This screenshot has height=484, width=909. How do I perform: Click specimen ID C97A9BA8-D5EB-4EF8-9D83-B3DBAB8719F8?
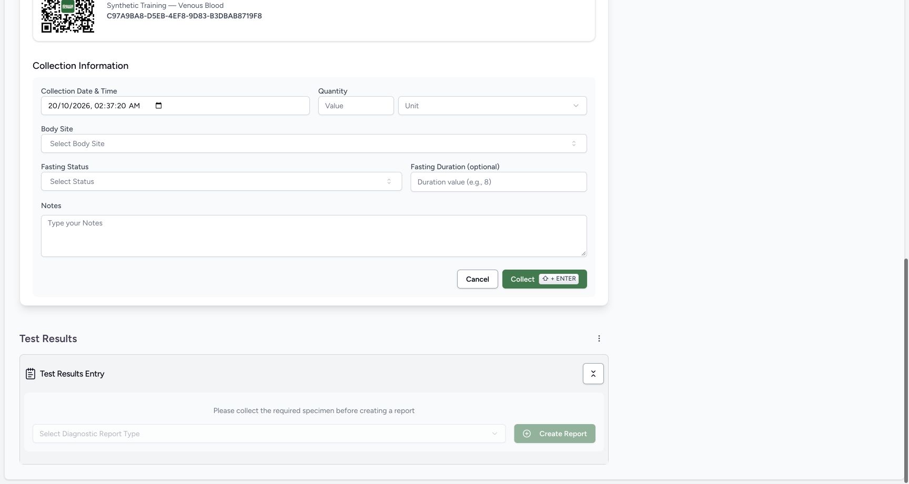(184, 16)
